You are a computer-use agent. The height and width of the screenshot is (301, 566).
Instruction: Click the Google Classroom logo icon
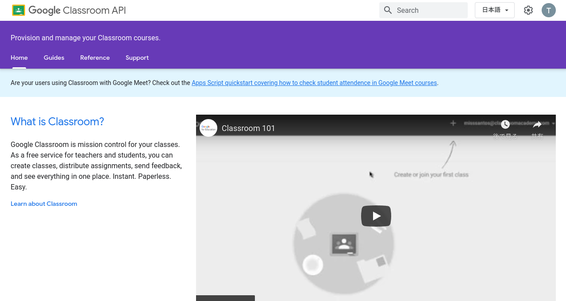19,10
